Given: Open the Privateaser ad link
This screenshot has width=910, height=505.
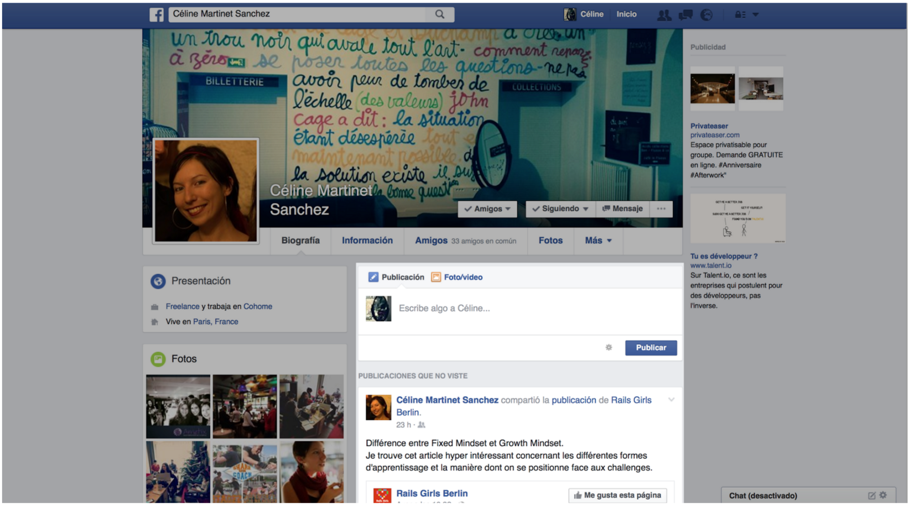Looking at the screenshot, I should pos(709,126).
